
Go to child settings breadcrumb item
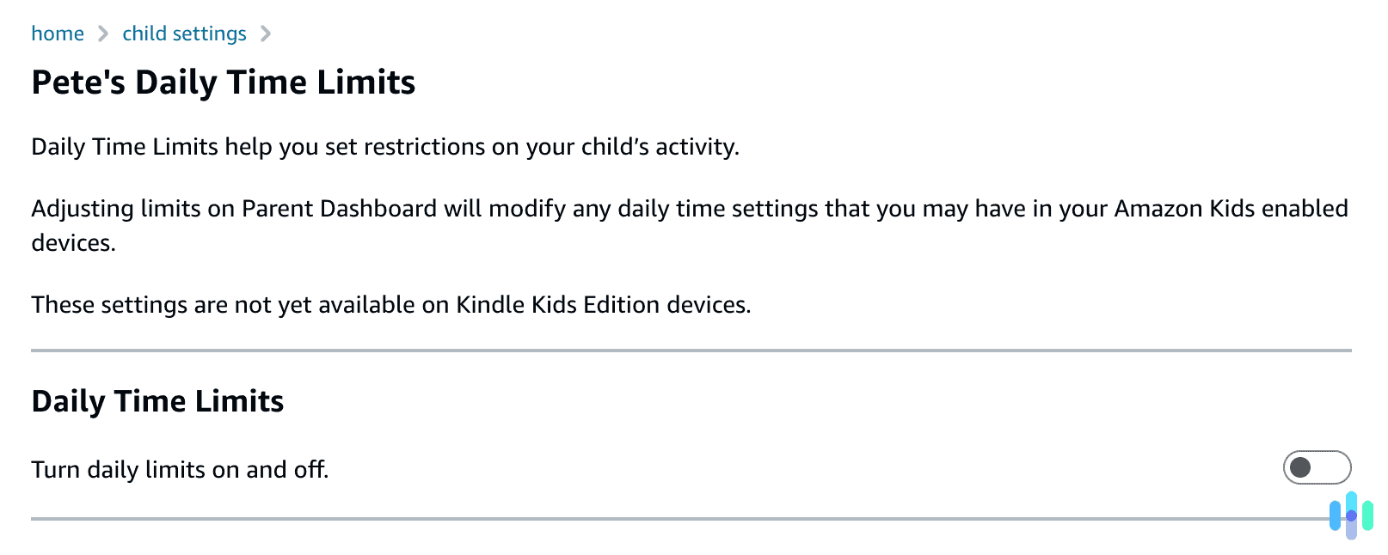point(184,33)
